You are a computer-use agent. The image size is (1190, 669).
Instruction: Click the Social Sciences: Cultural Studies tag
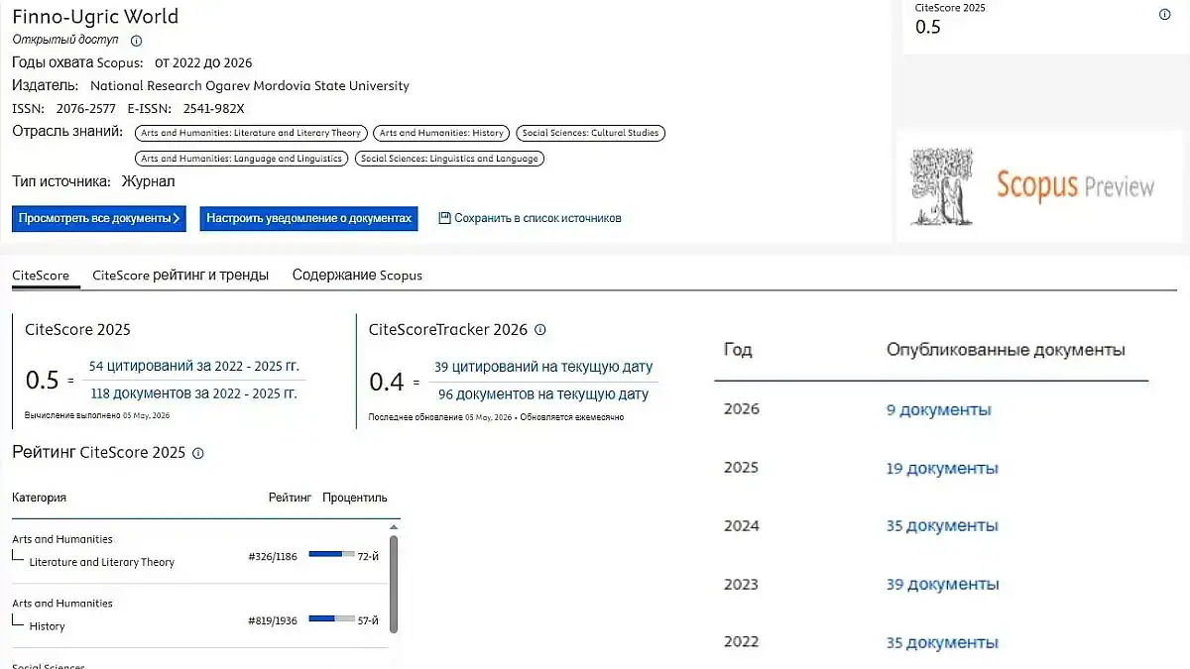click(591, 133)
